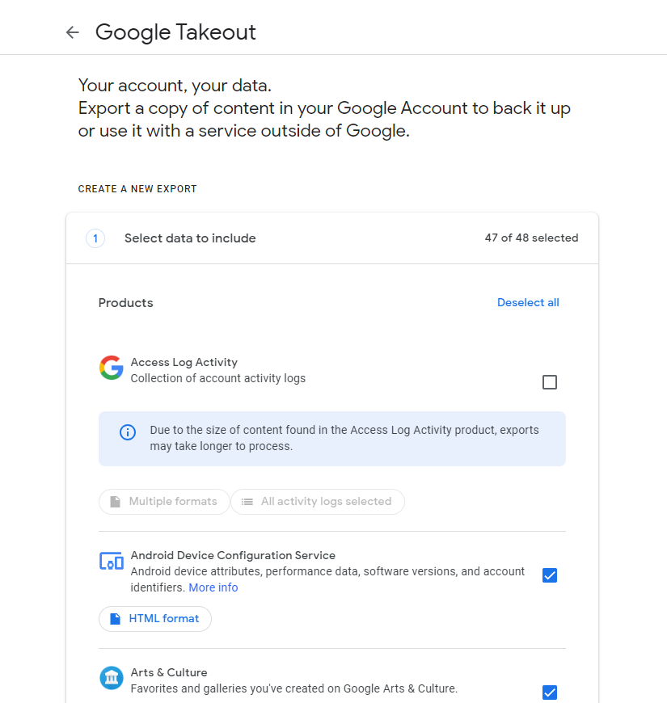This screenshot has height=703, width=667.
Task: Click the step 1 circle number
Action: click(x=95, y=238)
